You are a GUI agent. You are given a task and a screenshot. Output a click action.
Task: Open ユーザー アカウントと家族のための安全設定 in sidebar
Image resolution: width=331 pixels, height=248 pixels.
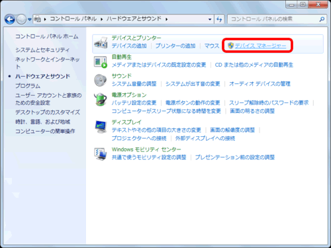[48, 99]
